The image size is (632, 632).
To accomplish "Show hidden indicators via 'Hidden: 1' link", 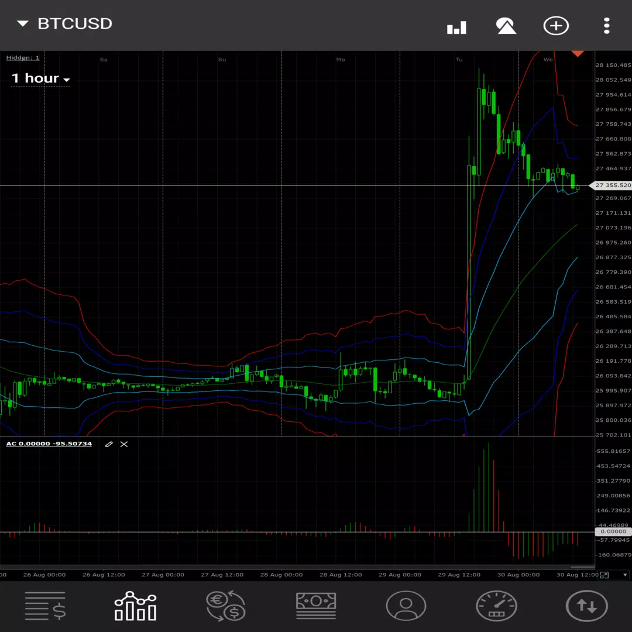I will (23, 57).
